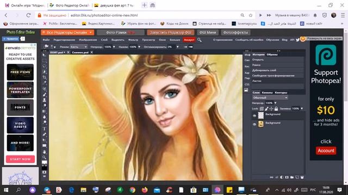The width and height of the screenshot is (348, 195).
Task: Click the black background color swatch
Action: (45, 168)
